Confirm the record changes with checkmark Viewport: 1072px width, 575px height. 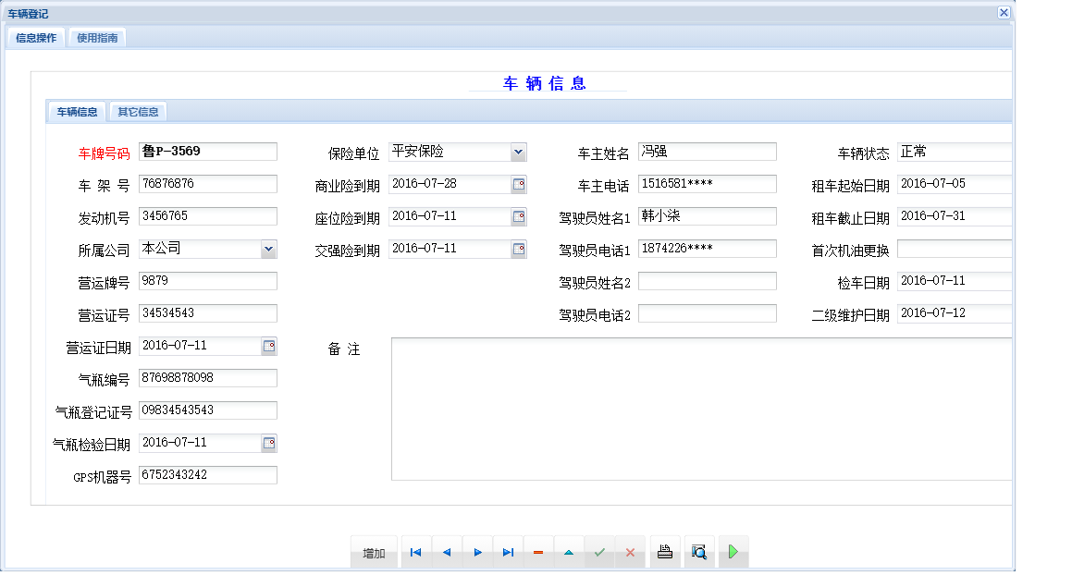point(599,552)
